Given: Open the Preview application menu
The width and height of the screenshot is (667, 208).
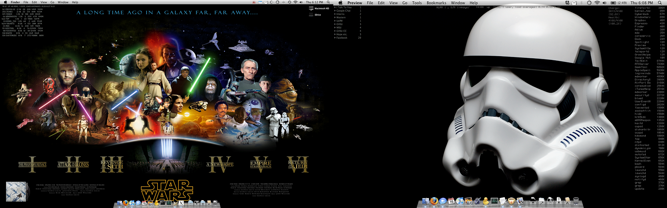Looking at the screenshot, I should coord(355,3).
